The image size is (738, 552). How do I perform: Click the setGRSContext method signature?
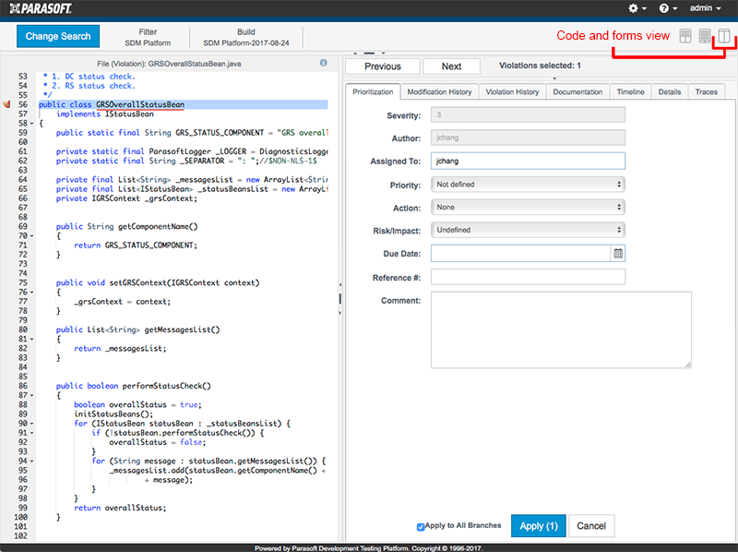tap(158, 282)
